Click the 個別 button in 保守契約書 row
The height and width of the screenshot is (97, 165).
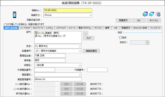coord(66,94)
